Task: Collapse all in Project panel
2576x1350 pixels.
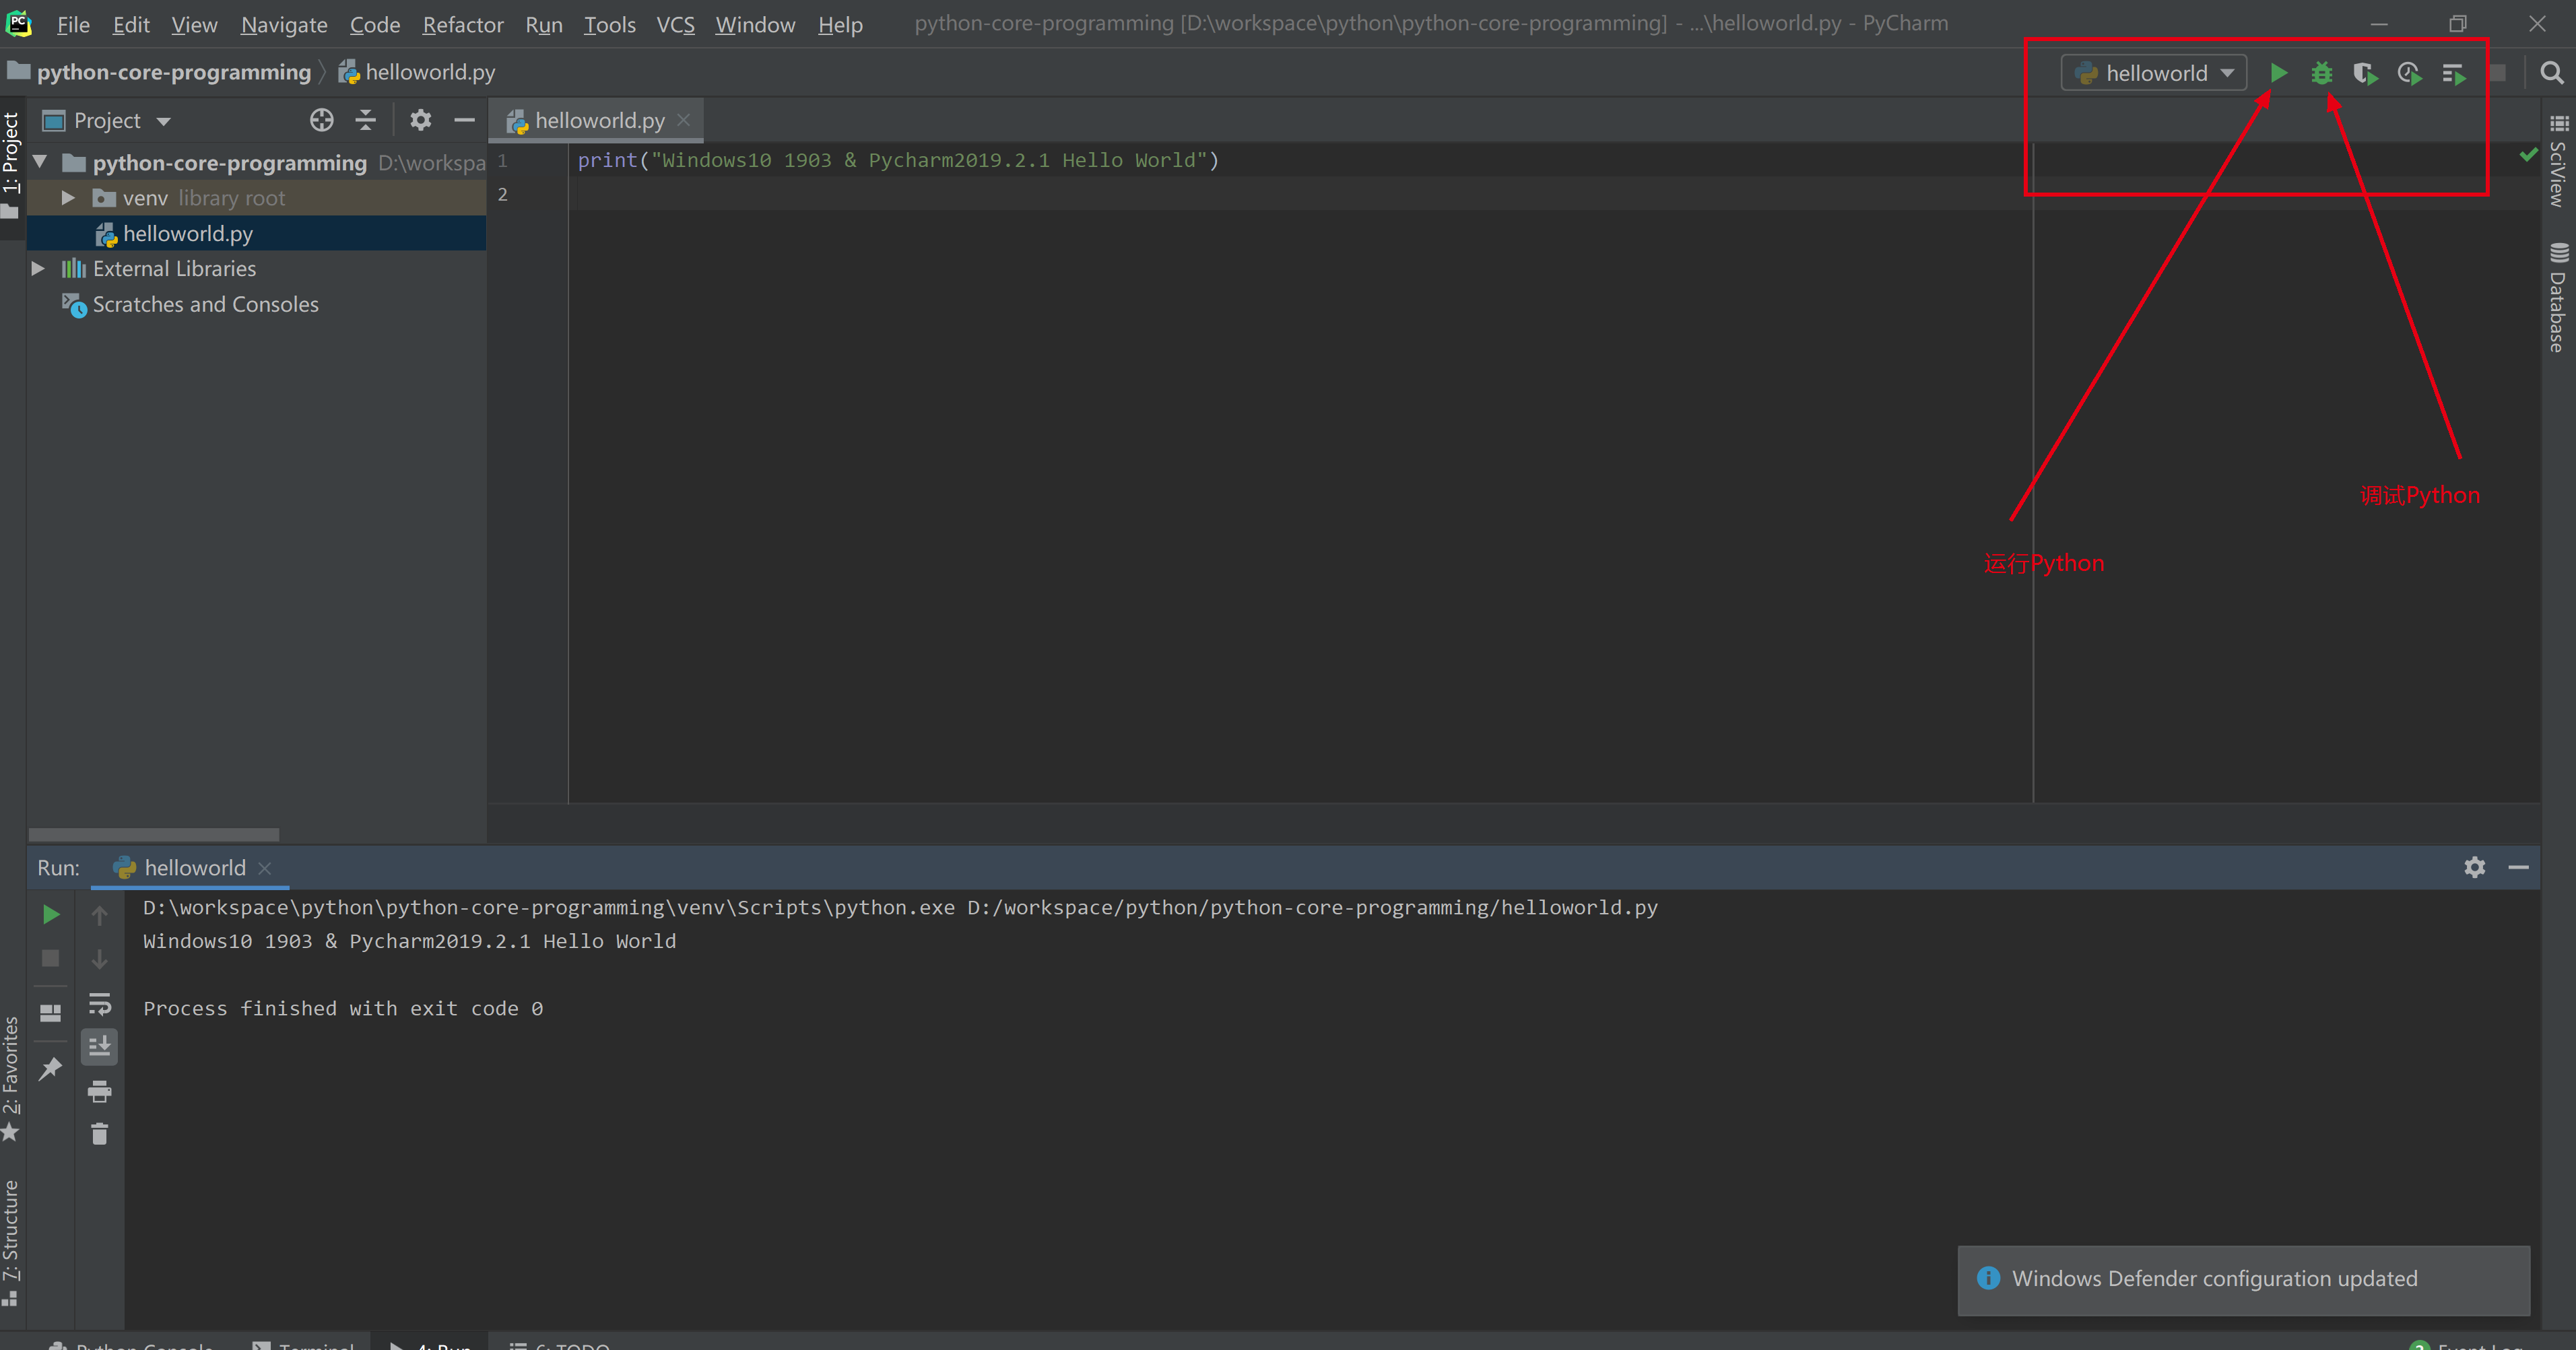Action: 366,120
